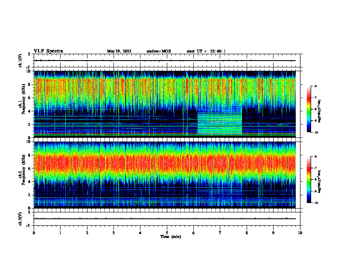Click the ch.1(V) axis label of the top strip

20,61
